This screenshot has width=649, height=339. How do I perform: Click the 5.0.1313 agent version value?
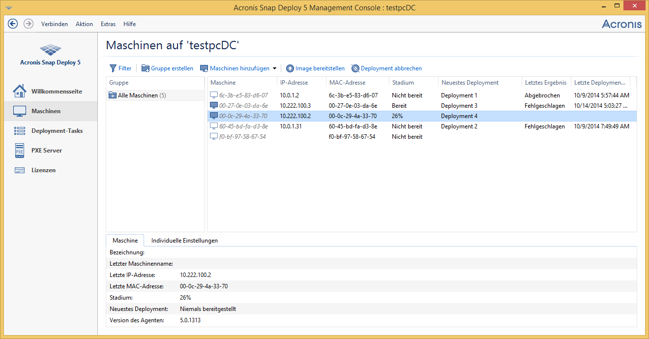(190, 320)
